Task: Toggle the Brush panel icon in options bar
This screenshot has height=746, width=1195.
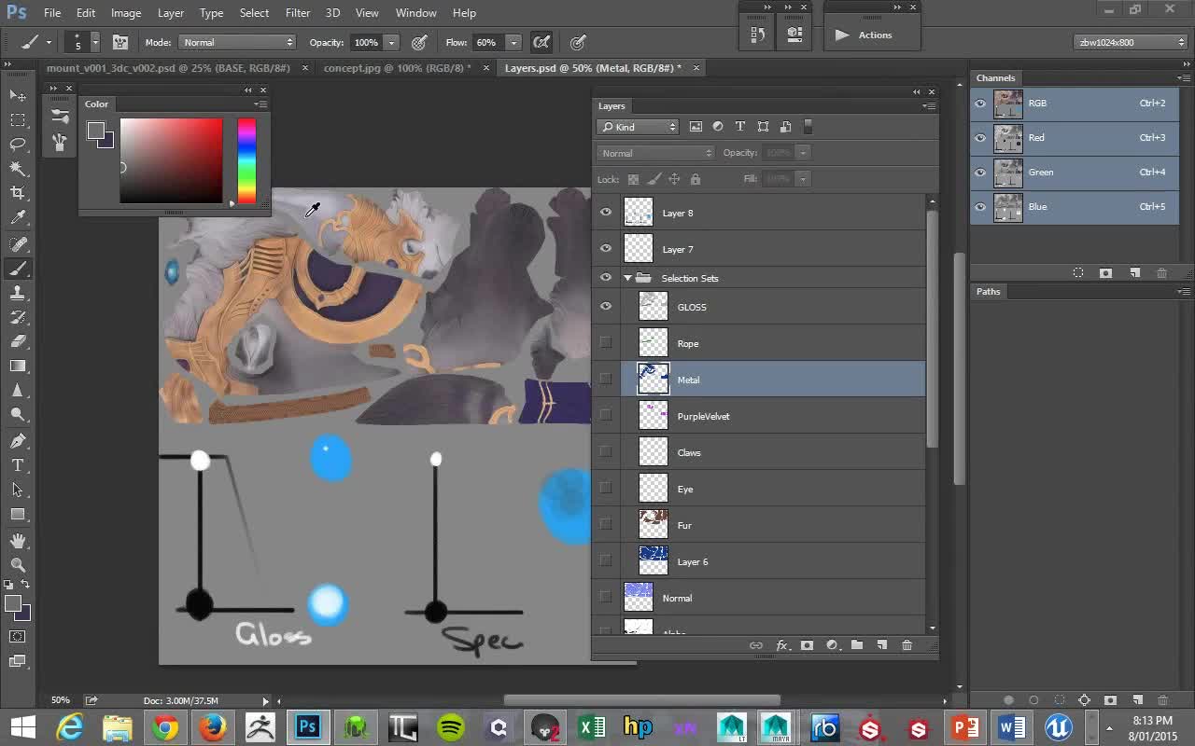Action: (x=120, y=42)
